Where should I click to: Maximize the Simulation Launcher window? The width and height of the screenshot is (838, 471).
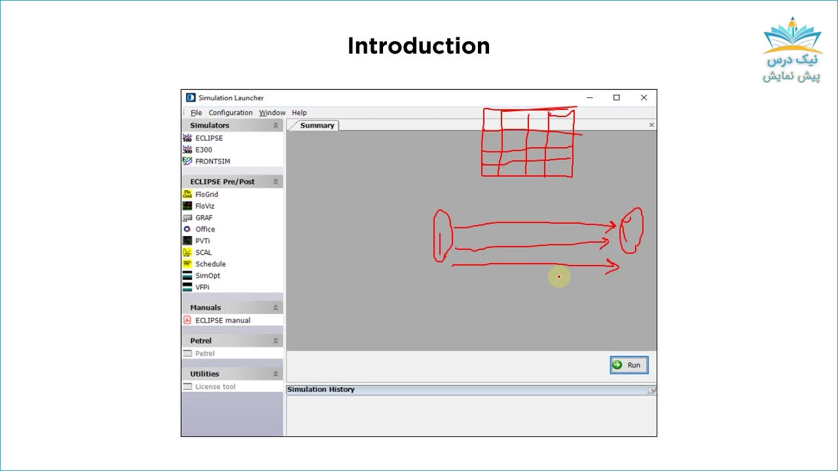pos(617,97)
